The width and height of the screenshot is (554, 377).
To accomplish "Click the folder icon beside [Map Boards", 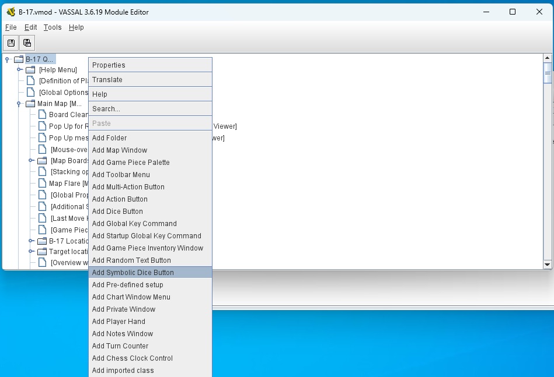I will tap(43, 161).
